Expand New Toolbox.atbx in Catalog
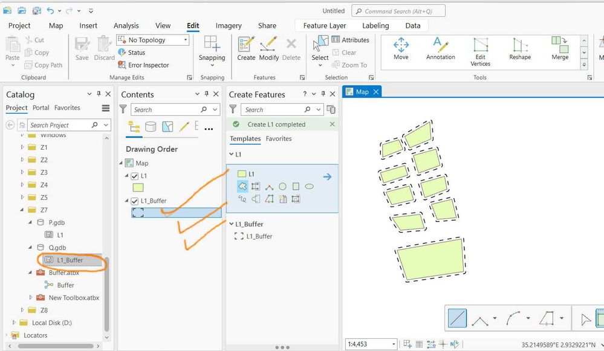The width and height of the screenshot is (604, 351). coord(31,297)
